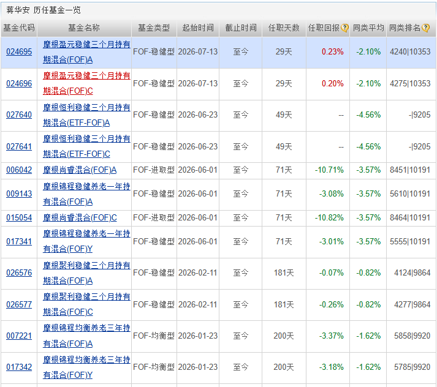Open 摩根锦程稳健养老一年持有混合(FOF)Y fund
This screenshot has width=437, height=387.
tap(86, 241)
